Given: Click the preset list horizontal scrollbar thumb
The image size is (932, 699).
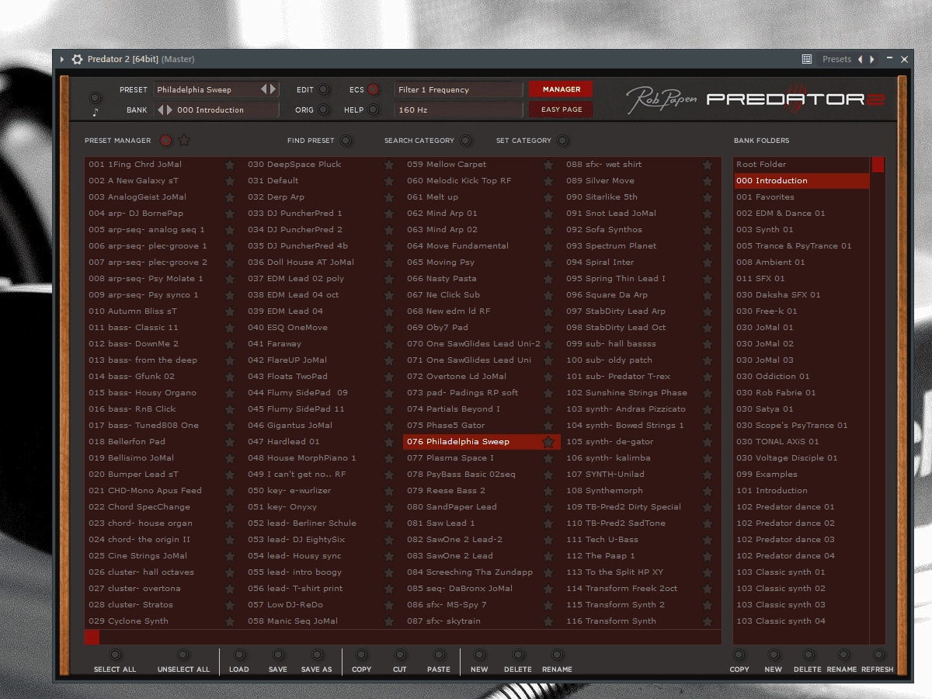Looking at the screenshot, I should (92, 638).
